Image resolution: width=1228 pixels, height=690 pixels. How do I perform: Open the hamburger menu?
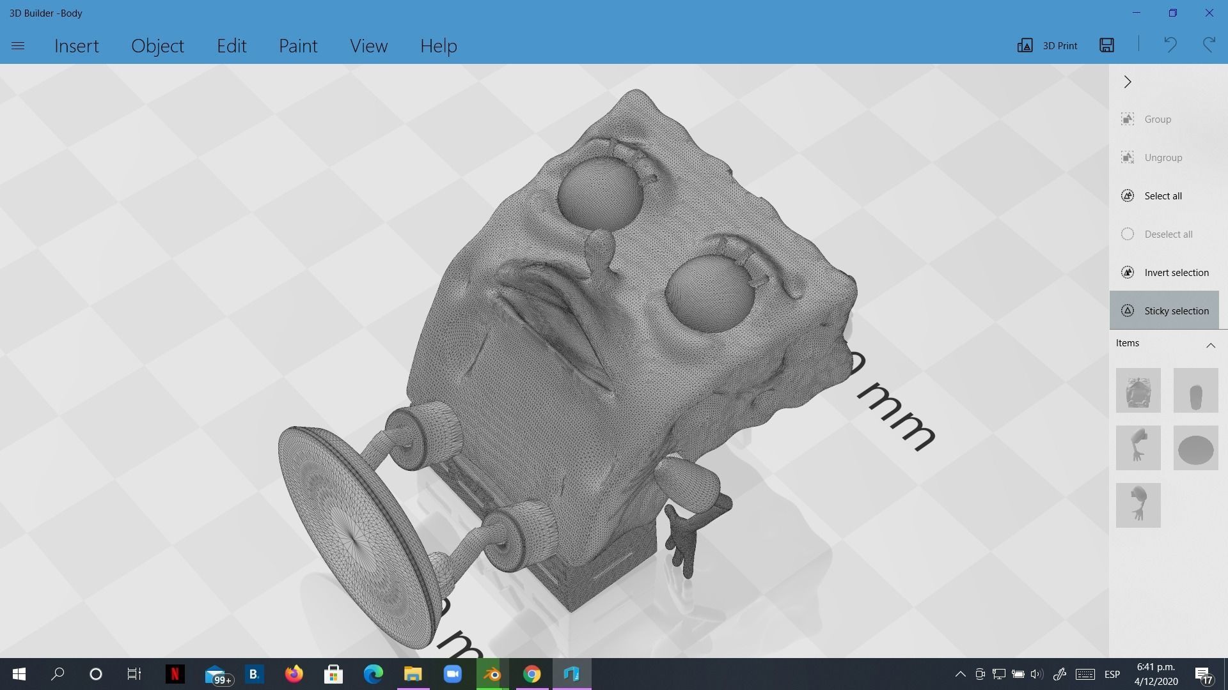click(x=18, y=46)
